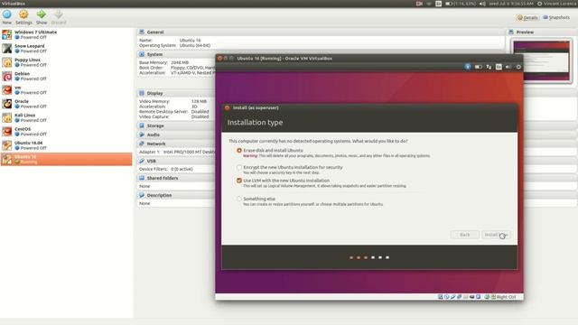Select the Windows 7 Ultimate VM icon
Screen dimensions: 578x325
pyautogui.click(x=7, y=34)
